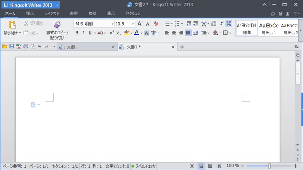Screen dimensions: 303x170
Task: Undo the last action
Action: [x=40, y=47]
